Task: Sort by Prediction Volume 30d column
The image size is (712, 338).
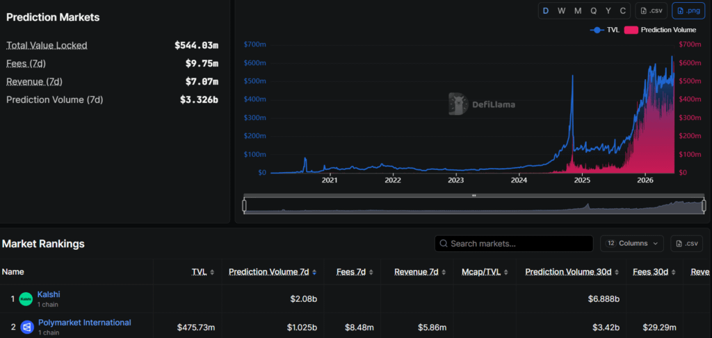Action: [x=572, y=272]
